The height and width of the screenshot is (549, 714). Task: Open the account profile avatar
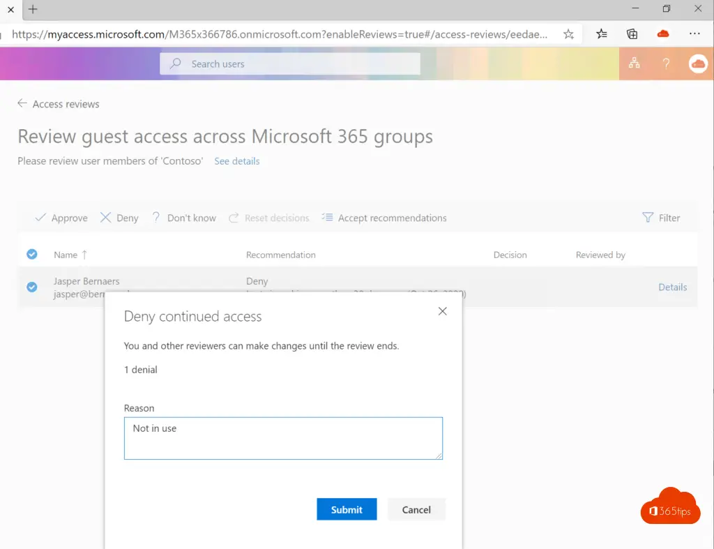coord(697,63)
